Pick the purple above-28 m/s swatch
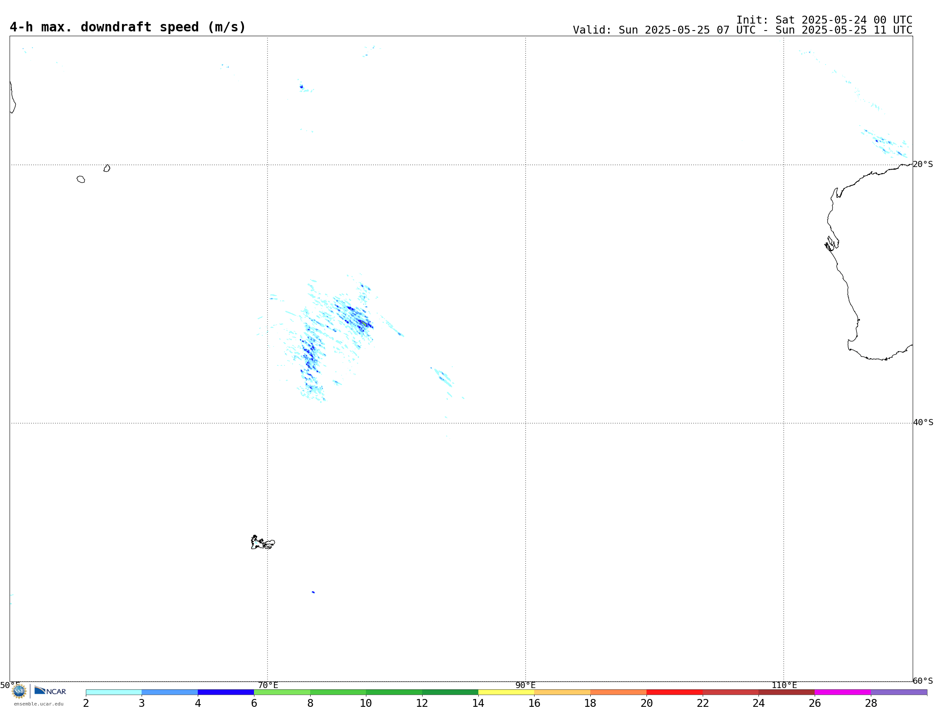Image resolution: width=941 pixels, height=709 pixels. click(x=899, y=692)
